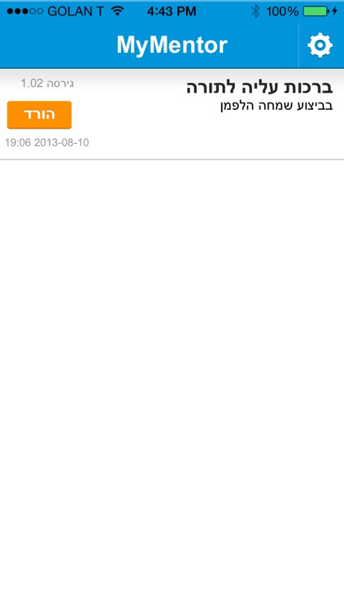Tap the separator line under the lesson row
Image resolution: width=344 pixels, height=610 pixels.
172,159
